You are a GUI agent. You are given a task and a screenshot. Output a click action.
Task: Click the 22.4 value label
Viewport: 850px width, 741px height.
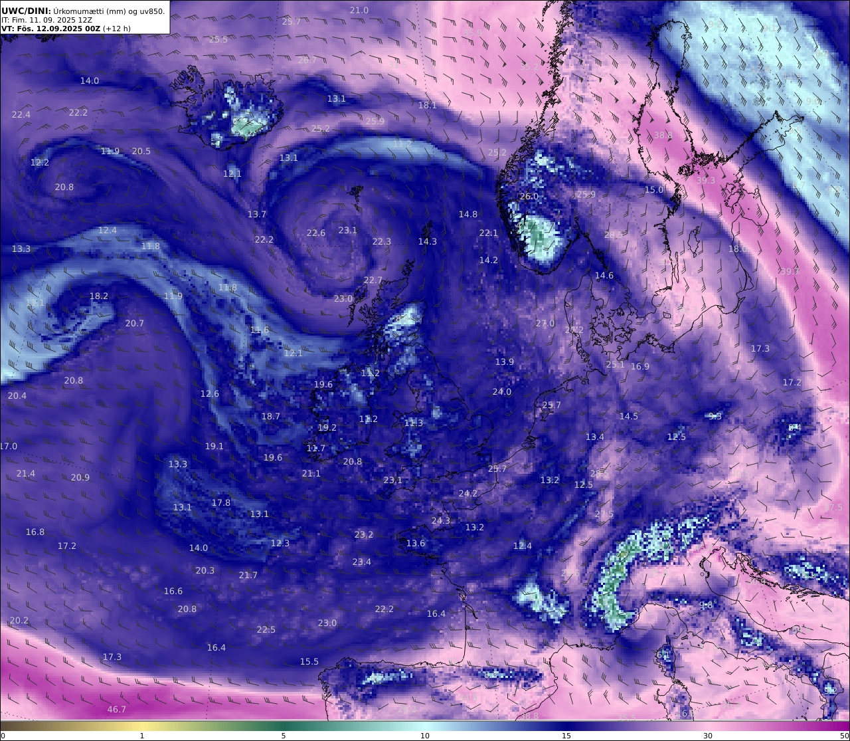coord(21,114)
